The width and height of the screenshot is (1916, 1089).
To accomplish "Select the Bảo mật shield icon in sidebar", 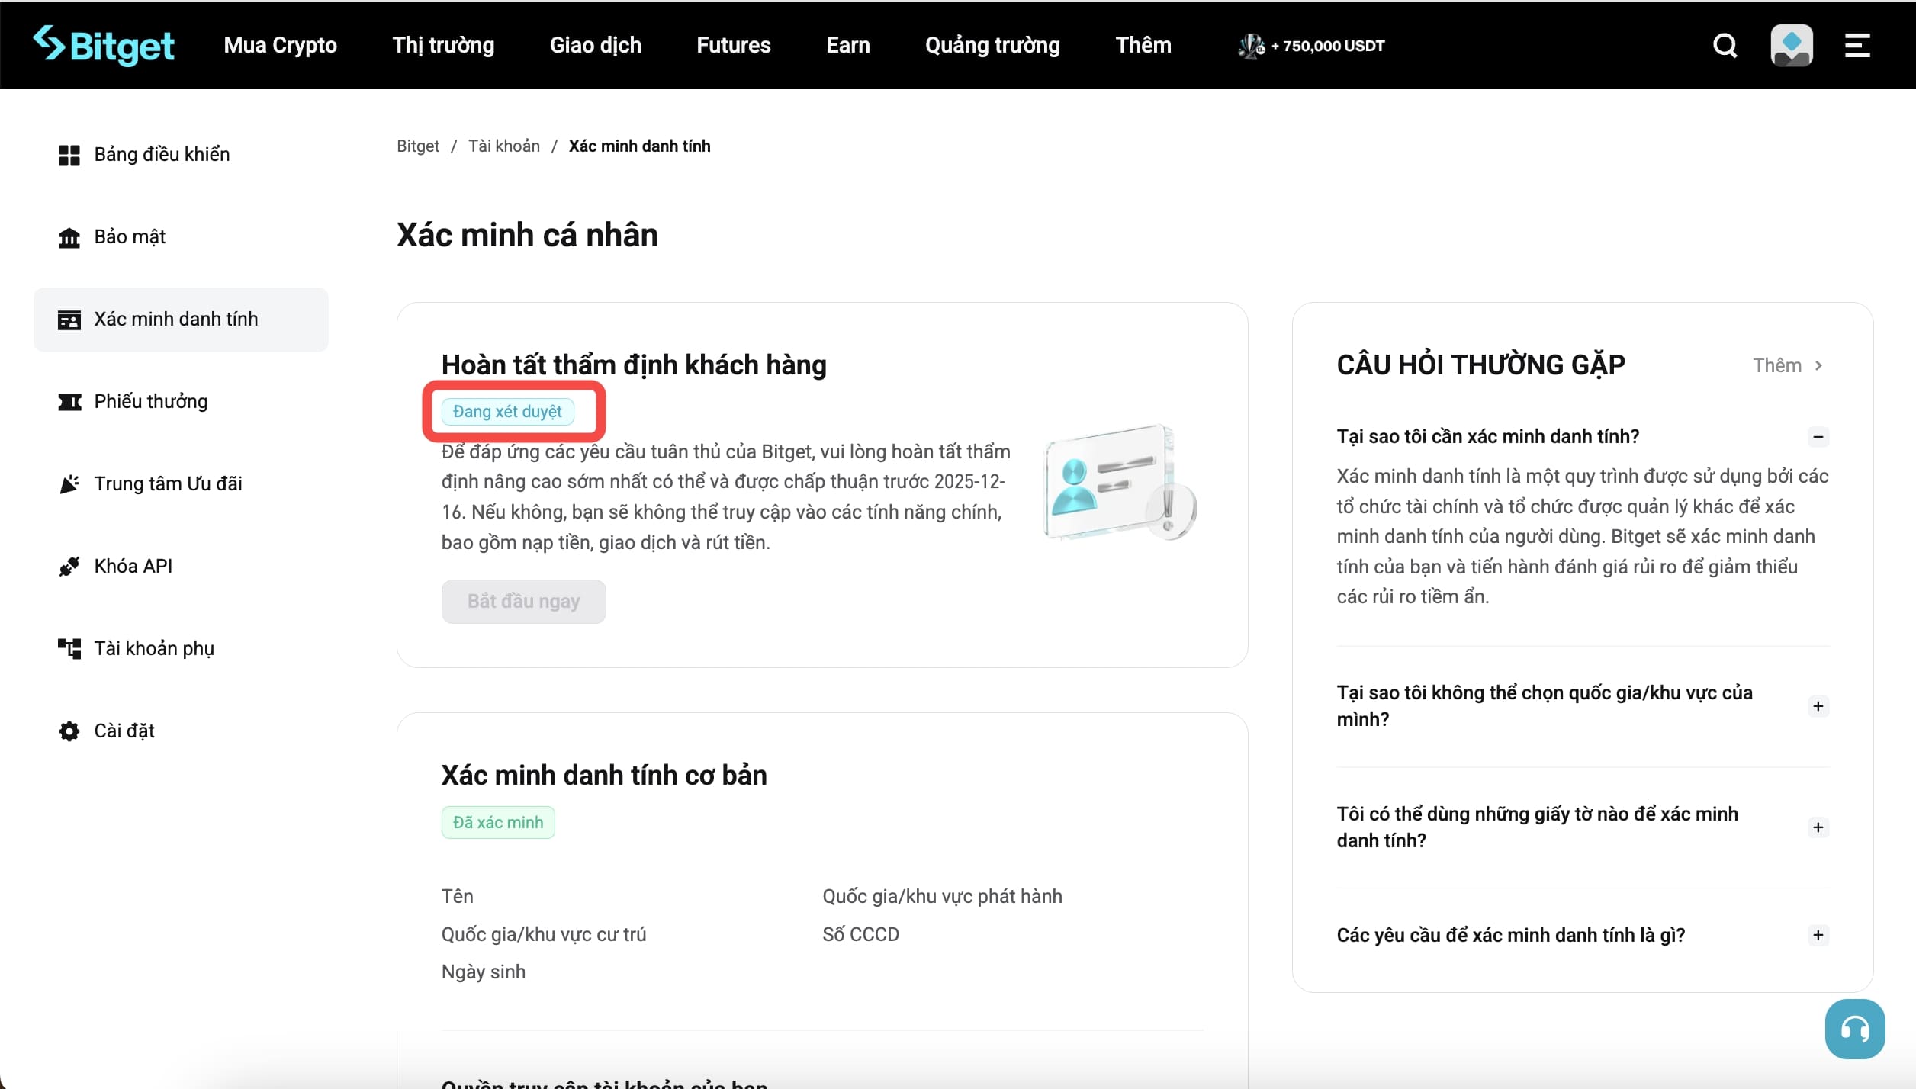I will [69, 236].
